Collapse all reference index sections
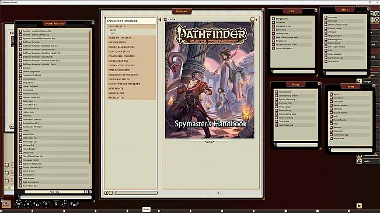Image resolution: width=380 pixels, height=213 pixels. coord(110,193)
